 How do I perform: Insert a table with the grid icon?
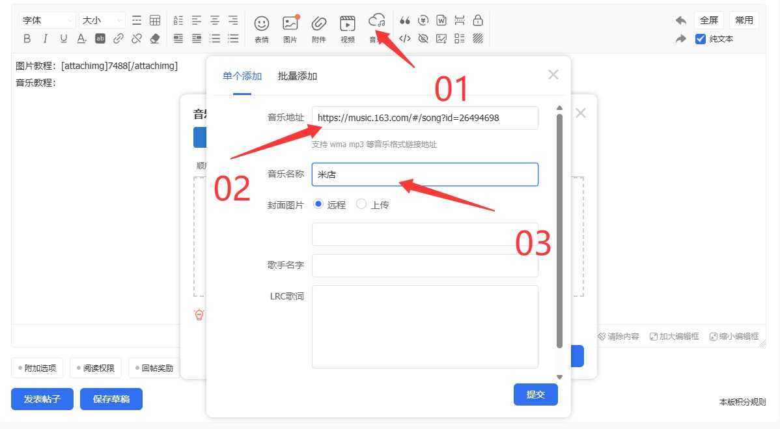tap(155, 20)
